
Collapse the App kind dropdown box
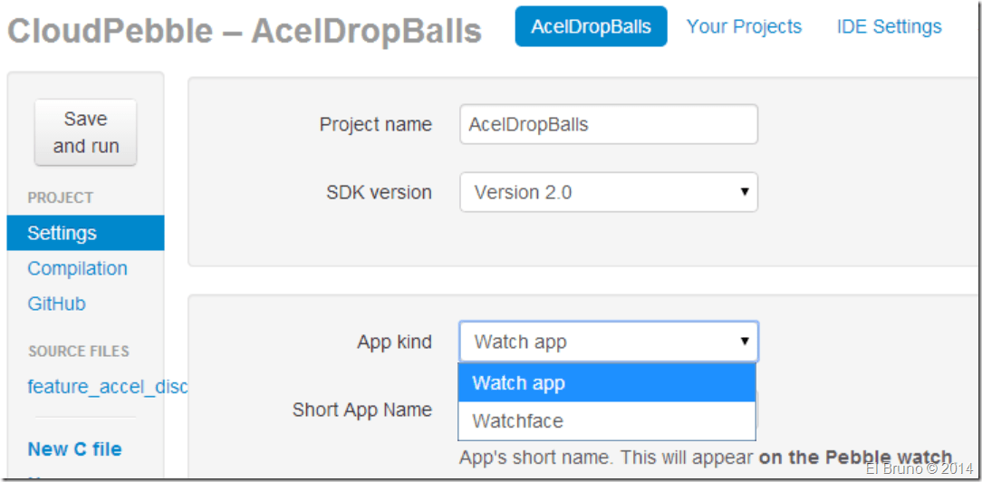click(x=608, y=342)
